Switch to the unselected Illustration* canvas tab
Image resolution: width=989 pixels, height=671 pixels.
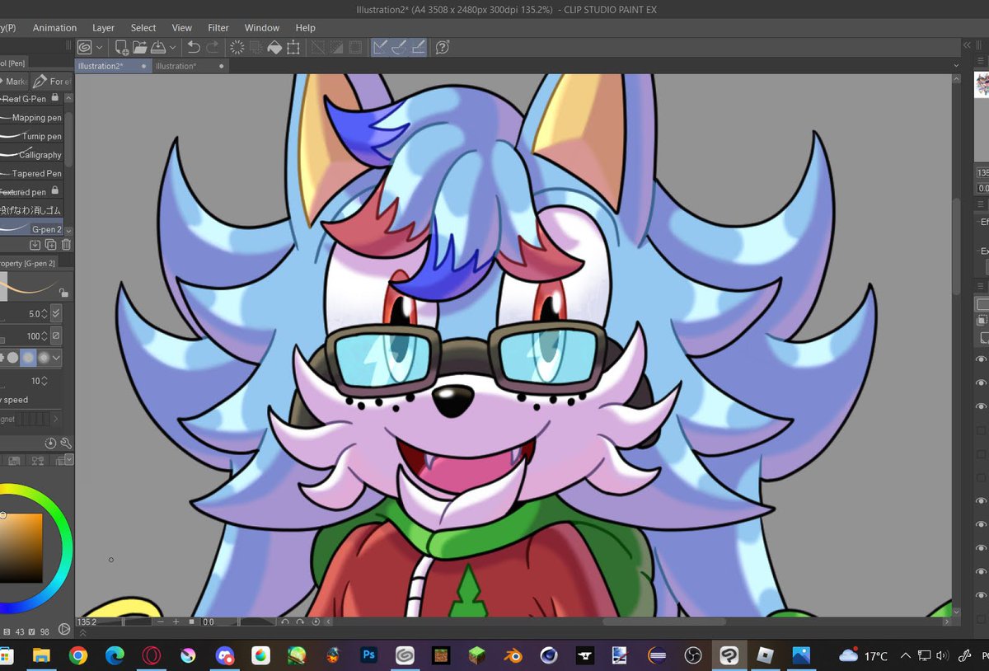(x=190, y=66)
